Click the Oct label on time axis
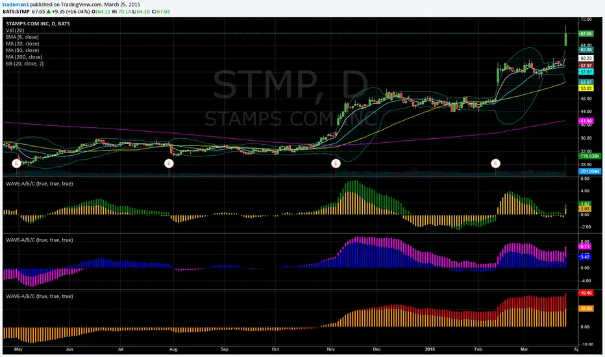The width and height of the screenshot is (605, 357). click(x=275, y=349)
